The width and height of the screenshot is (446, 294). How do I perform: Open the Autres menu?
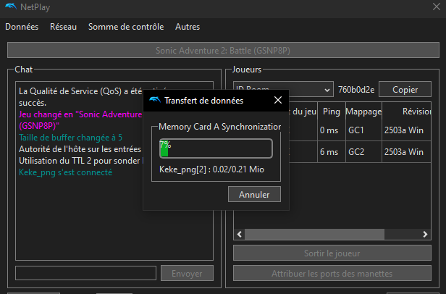[x=188, y=27]
